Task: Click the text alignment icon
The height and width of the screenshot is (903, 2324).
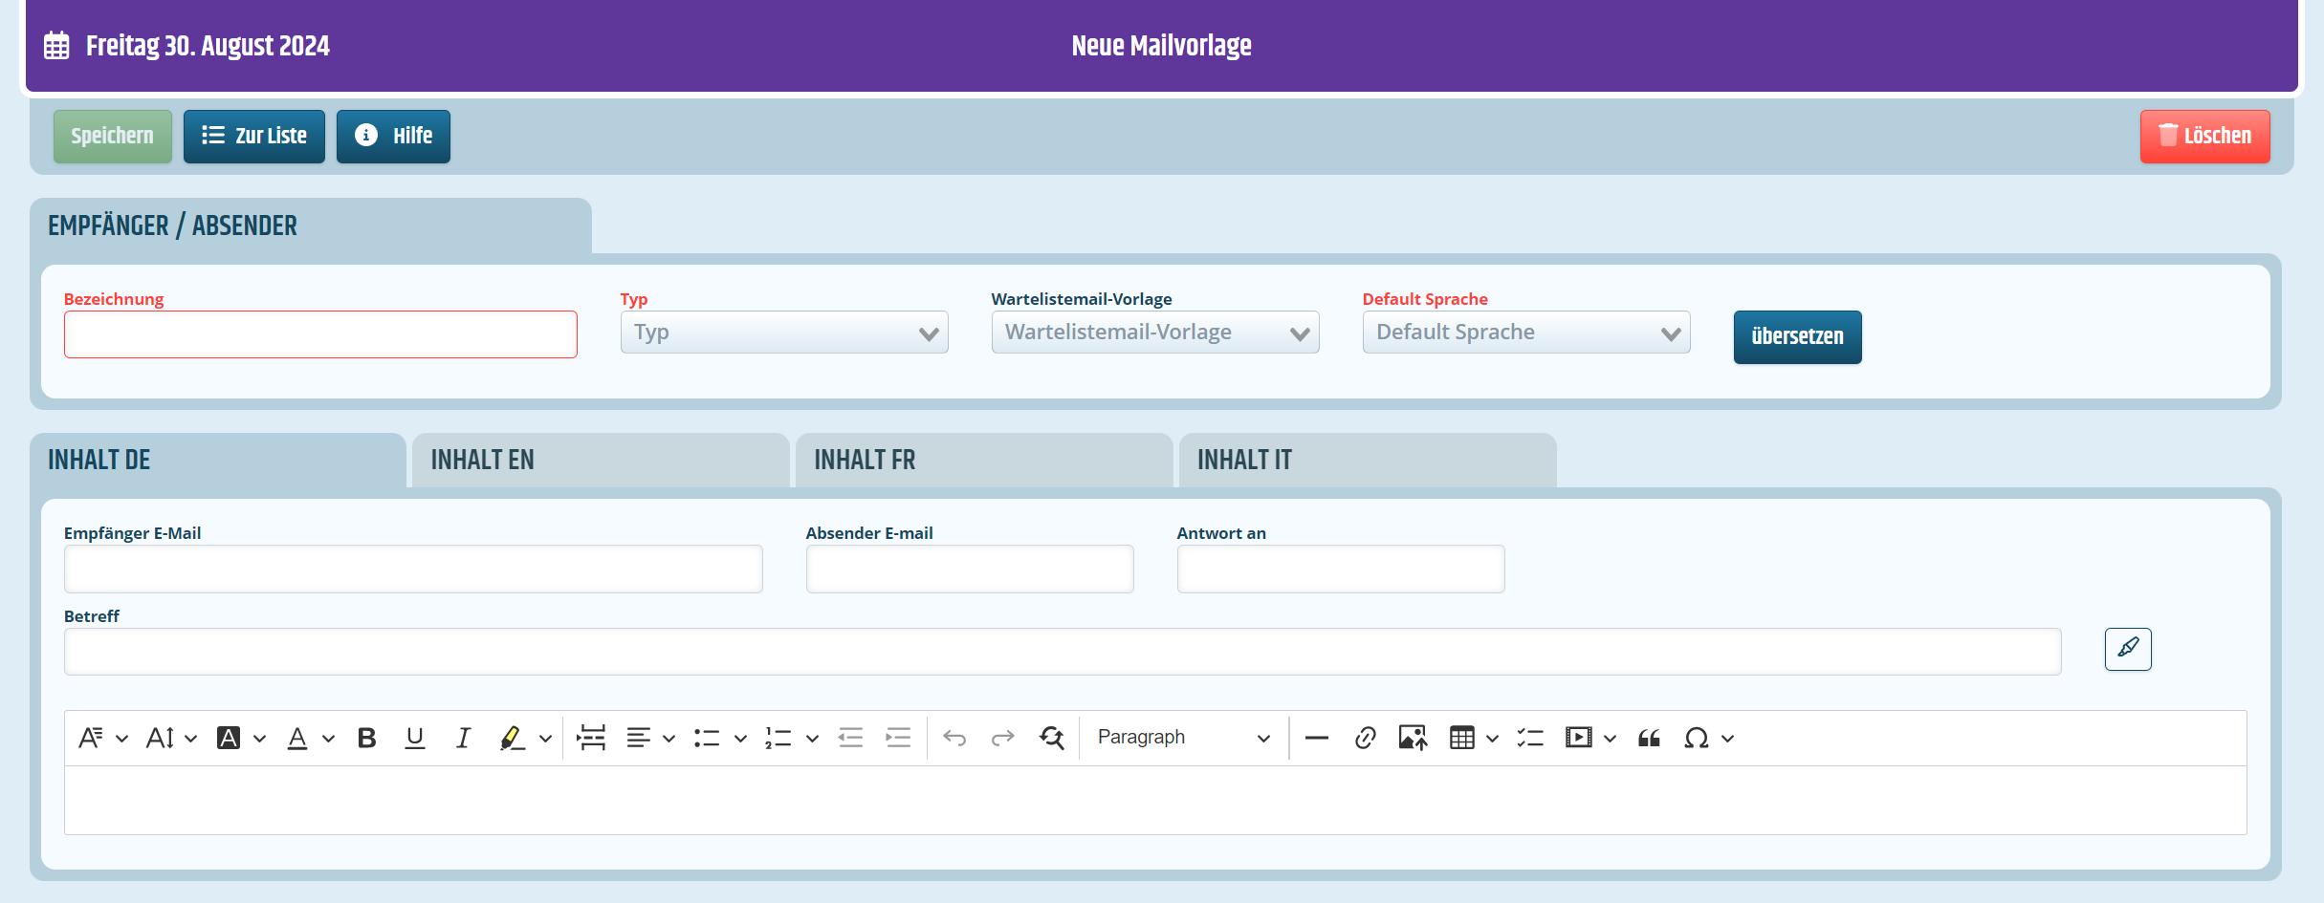Action: tap(639, 738)
